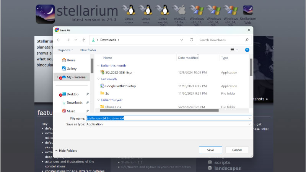This screenshot has width=306, height=172.
Task: Collapse the Last month group
Action: click(98, 79)
